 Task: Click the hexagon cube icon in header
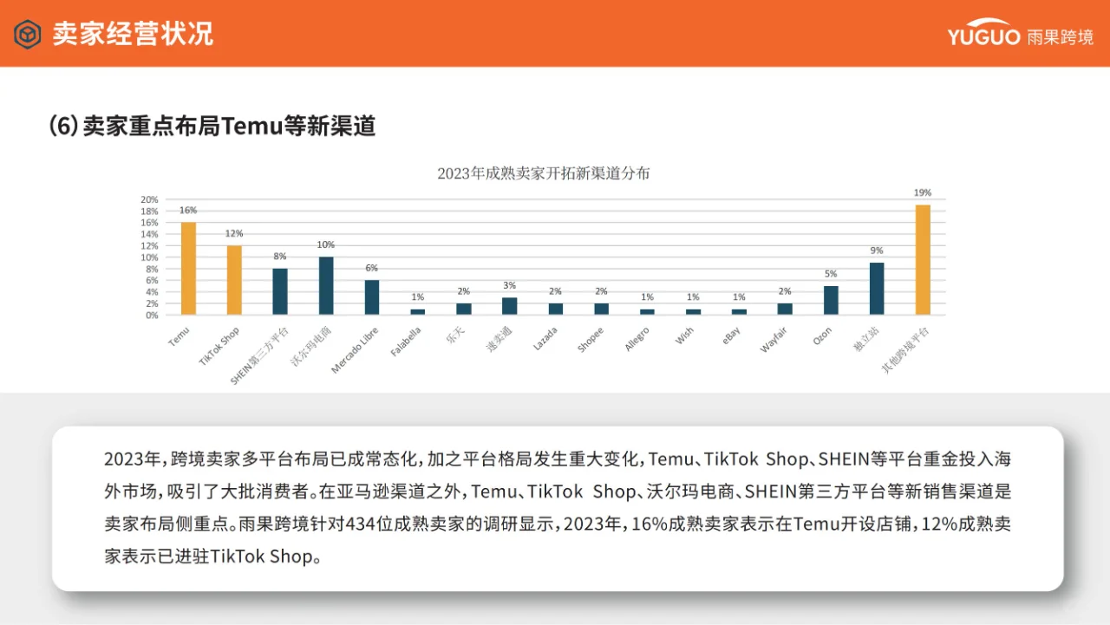click(x=28, y=34)
